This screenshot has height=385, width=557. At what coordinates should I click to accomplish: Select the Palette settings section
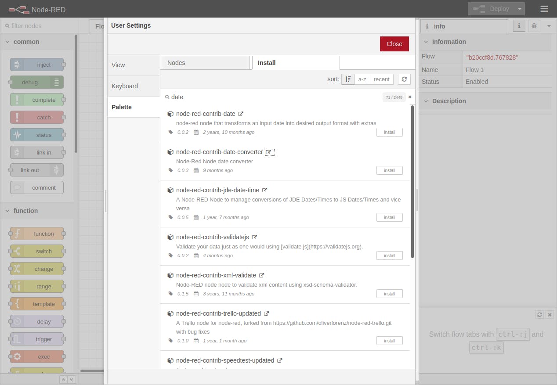click(x=134, y=107)
